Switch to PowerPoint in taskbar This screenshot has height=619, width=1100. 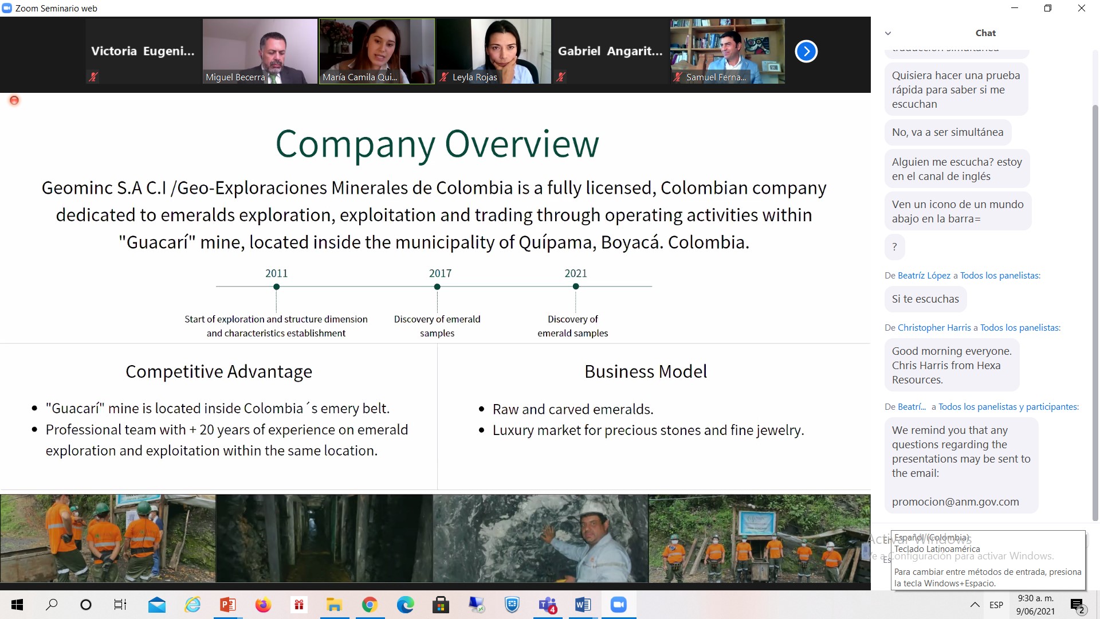[228, 605]
